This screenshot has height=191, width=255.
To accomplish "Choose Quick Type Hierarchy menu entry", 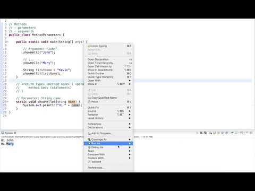I will 108,77.
